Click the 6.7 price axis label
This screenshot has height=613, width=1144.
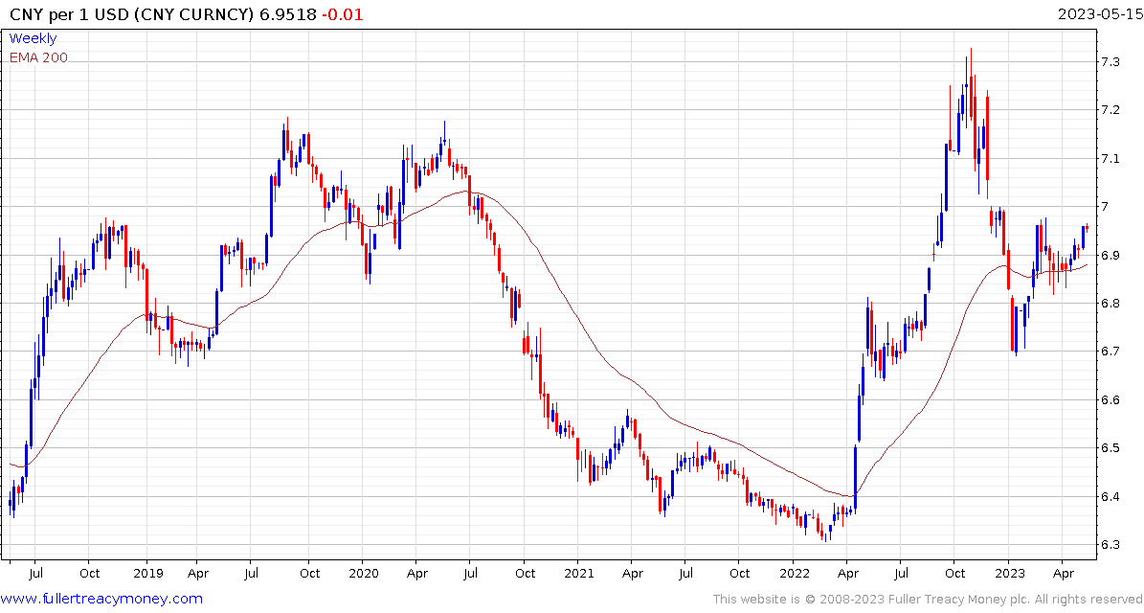point(1109,352)
